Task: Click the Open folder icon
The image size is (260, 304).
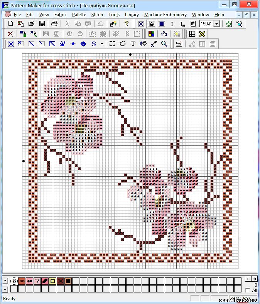Action: click(32, 23)
